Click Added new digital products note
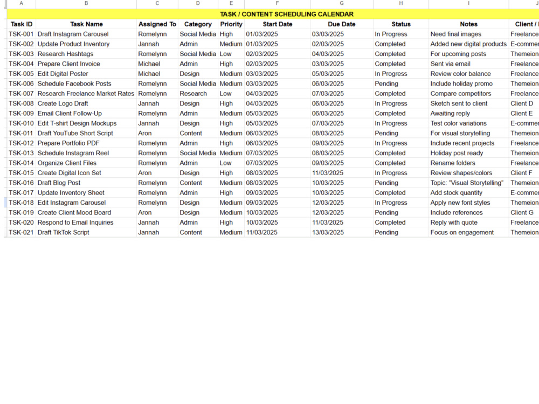 pos(468,44)
